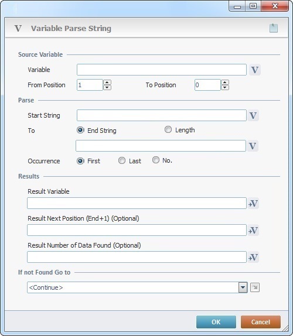Viewport: 293px width, 336px height.
Task: Click the variable icon next to Start String
Action: coord(253,115)
